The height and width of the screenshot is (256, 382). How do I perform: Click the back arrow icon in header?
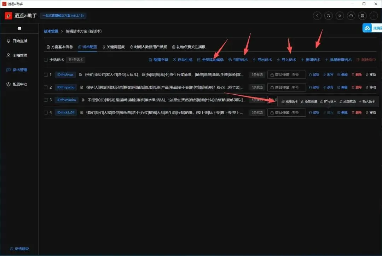point(317,16)
